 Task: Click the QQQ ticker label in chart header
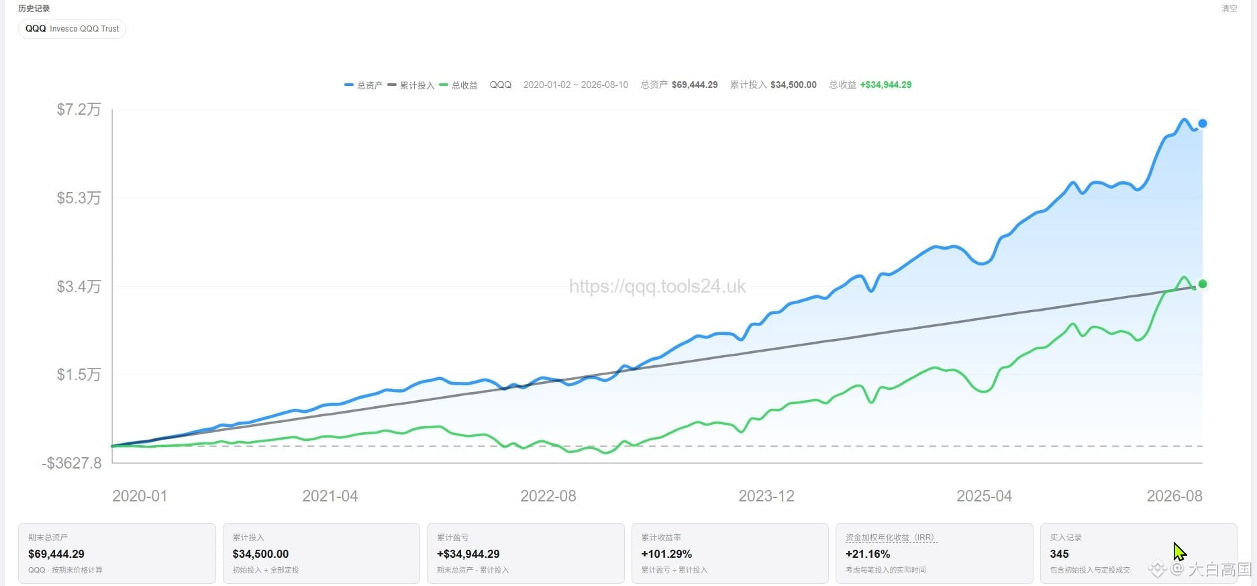tap(501, 85)
